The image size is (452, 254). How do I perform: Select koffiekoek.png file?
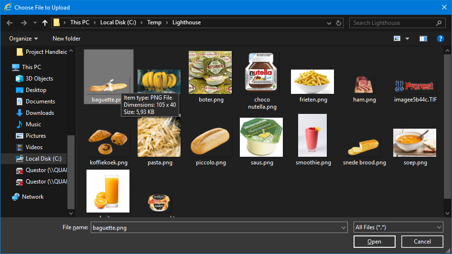[108, 146]
